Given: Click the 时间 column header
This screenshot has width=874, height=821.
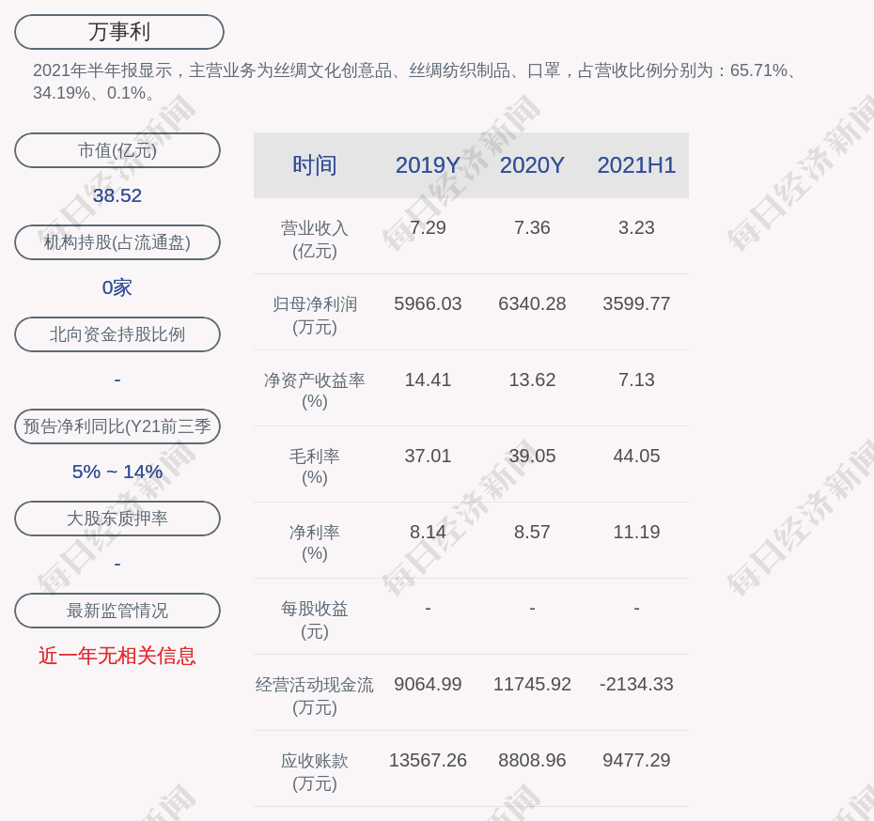Looking at the screenshot, I should click(x=315, y=165).
